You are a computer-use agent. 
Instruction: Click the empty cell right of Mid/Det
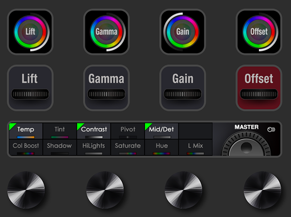pyautogui.click(x=195, y=131)
